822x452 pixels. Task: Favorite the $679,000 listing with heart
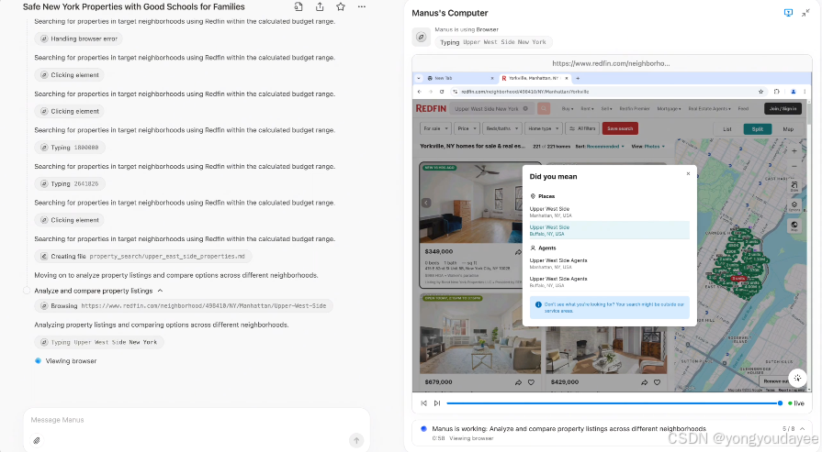pyautogui.click(x=531, y=382)
